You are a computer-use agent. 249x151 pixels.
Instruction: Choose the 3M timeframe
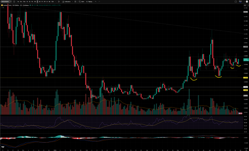point(49,1)
